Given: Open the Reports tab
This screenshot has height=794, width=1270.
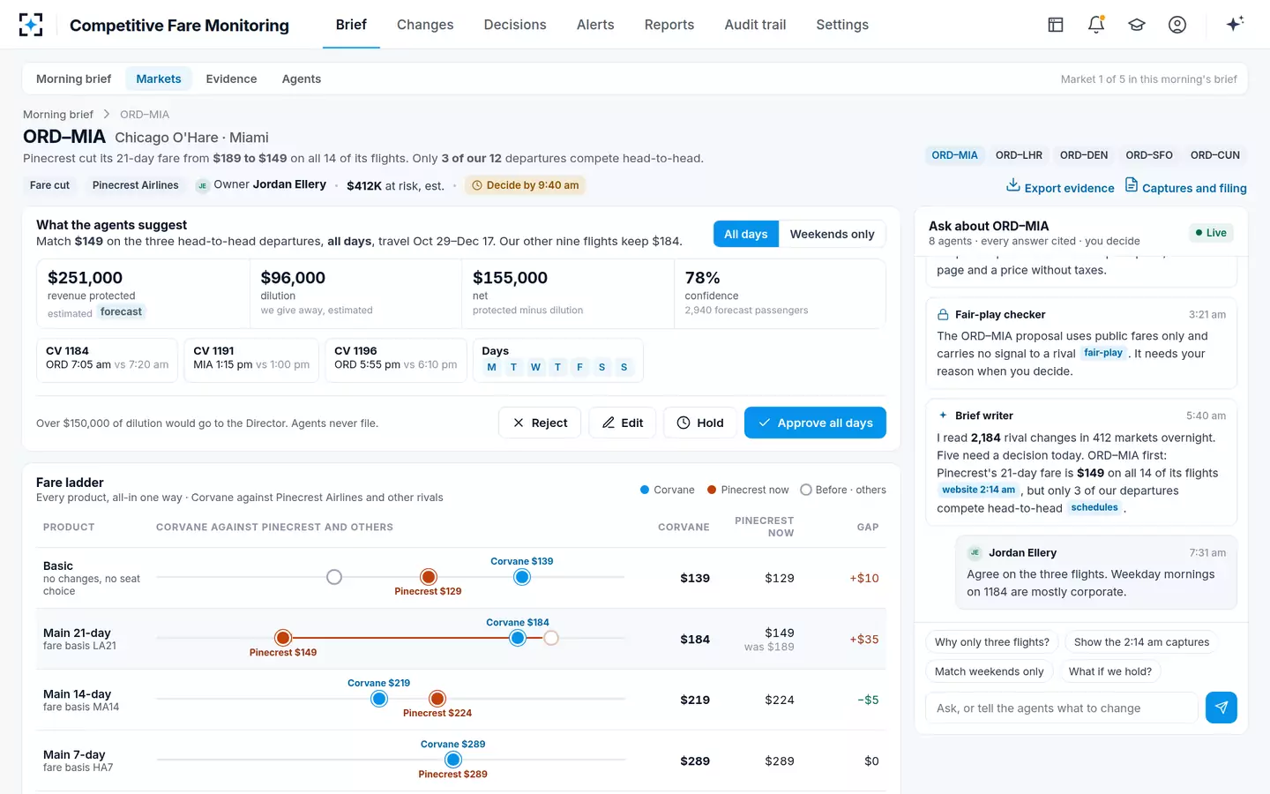Looking at the screenshot, I should 669,25.
